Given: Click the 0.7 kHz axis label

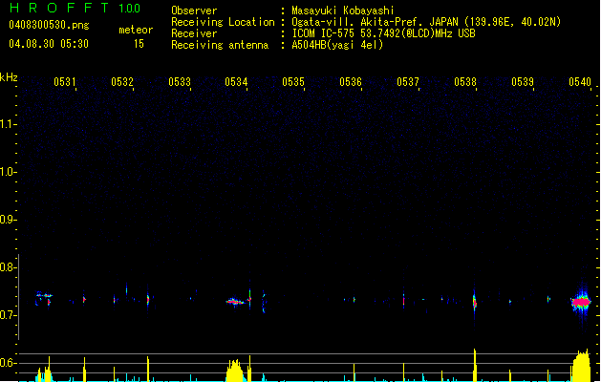Looking at the screenshot, I should tap(8, 315).
